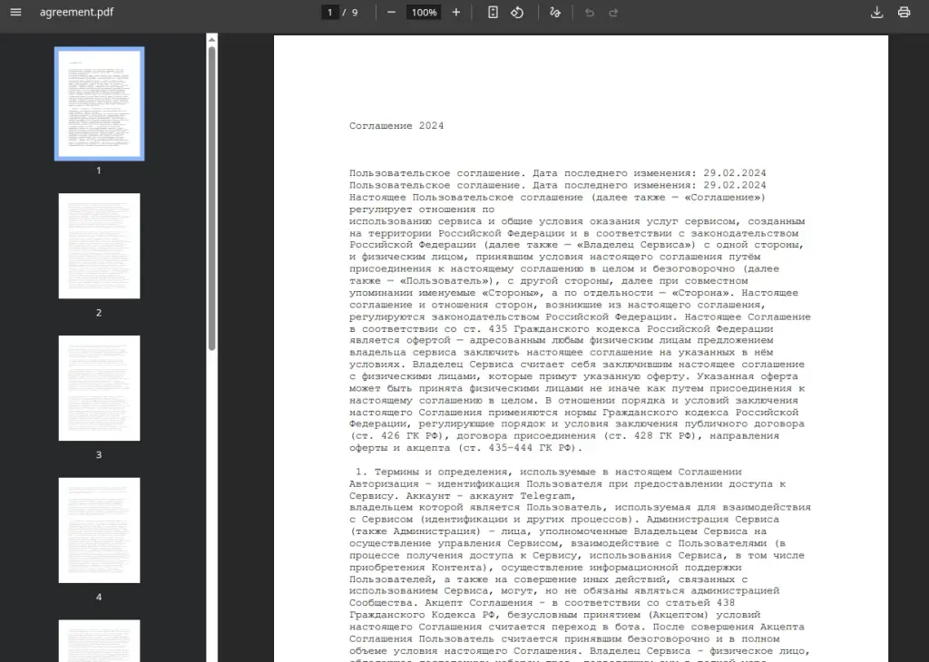Click the word 'Telegram' in the document
Image resolution: width=929 pixels, height=662 pixels.
pyautogui.click(x=545, y=496)
